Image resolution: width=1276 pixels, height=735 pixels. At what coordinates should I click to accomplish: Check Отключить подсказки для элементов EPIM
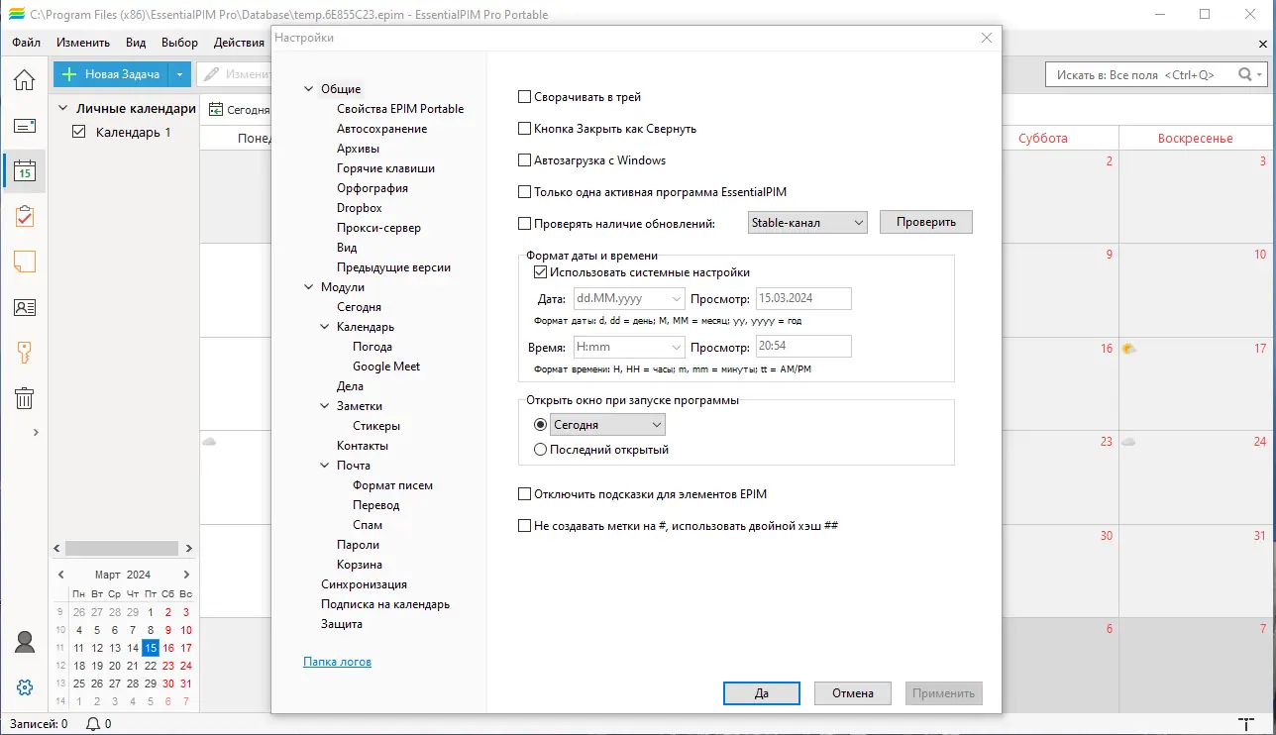click(x=525, y=493)
